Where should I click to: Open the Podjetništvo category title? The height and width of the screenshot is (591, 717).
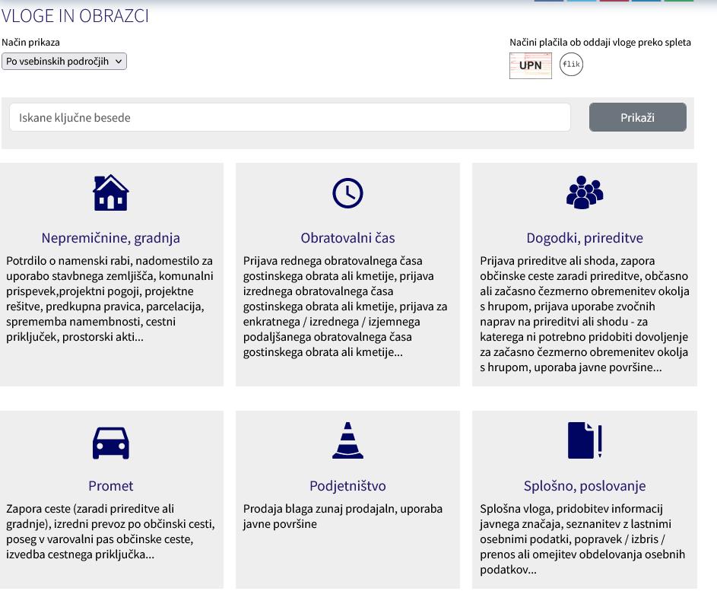(347, 485)
